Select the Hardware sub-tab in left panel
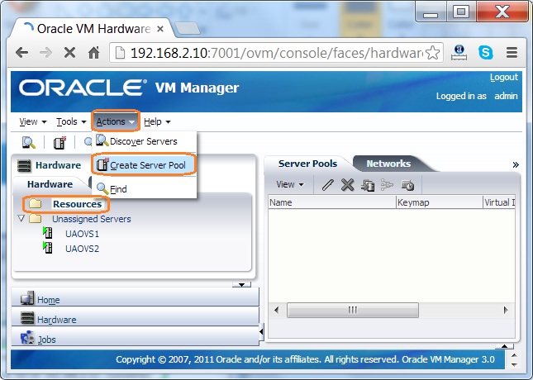Viewport: 533px width, 380px height. [x=50, y=184]
